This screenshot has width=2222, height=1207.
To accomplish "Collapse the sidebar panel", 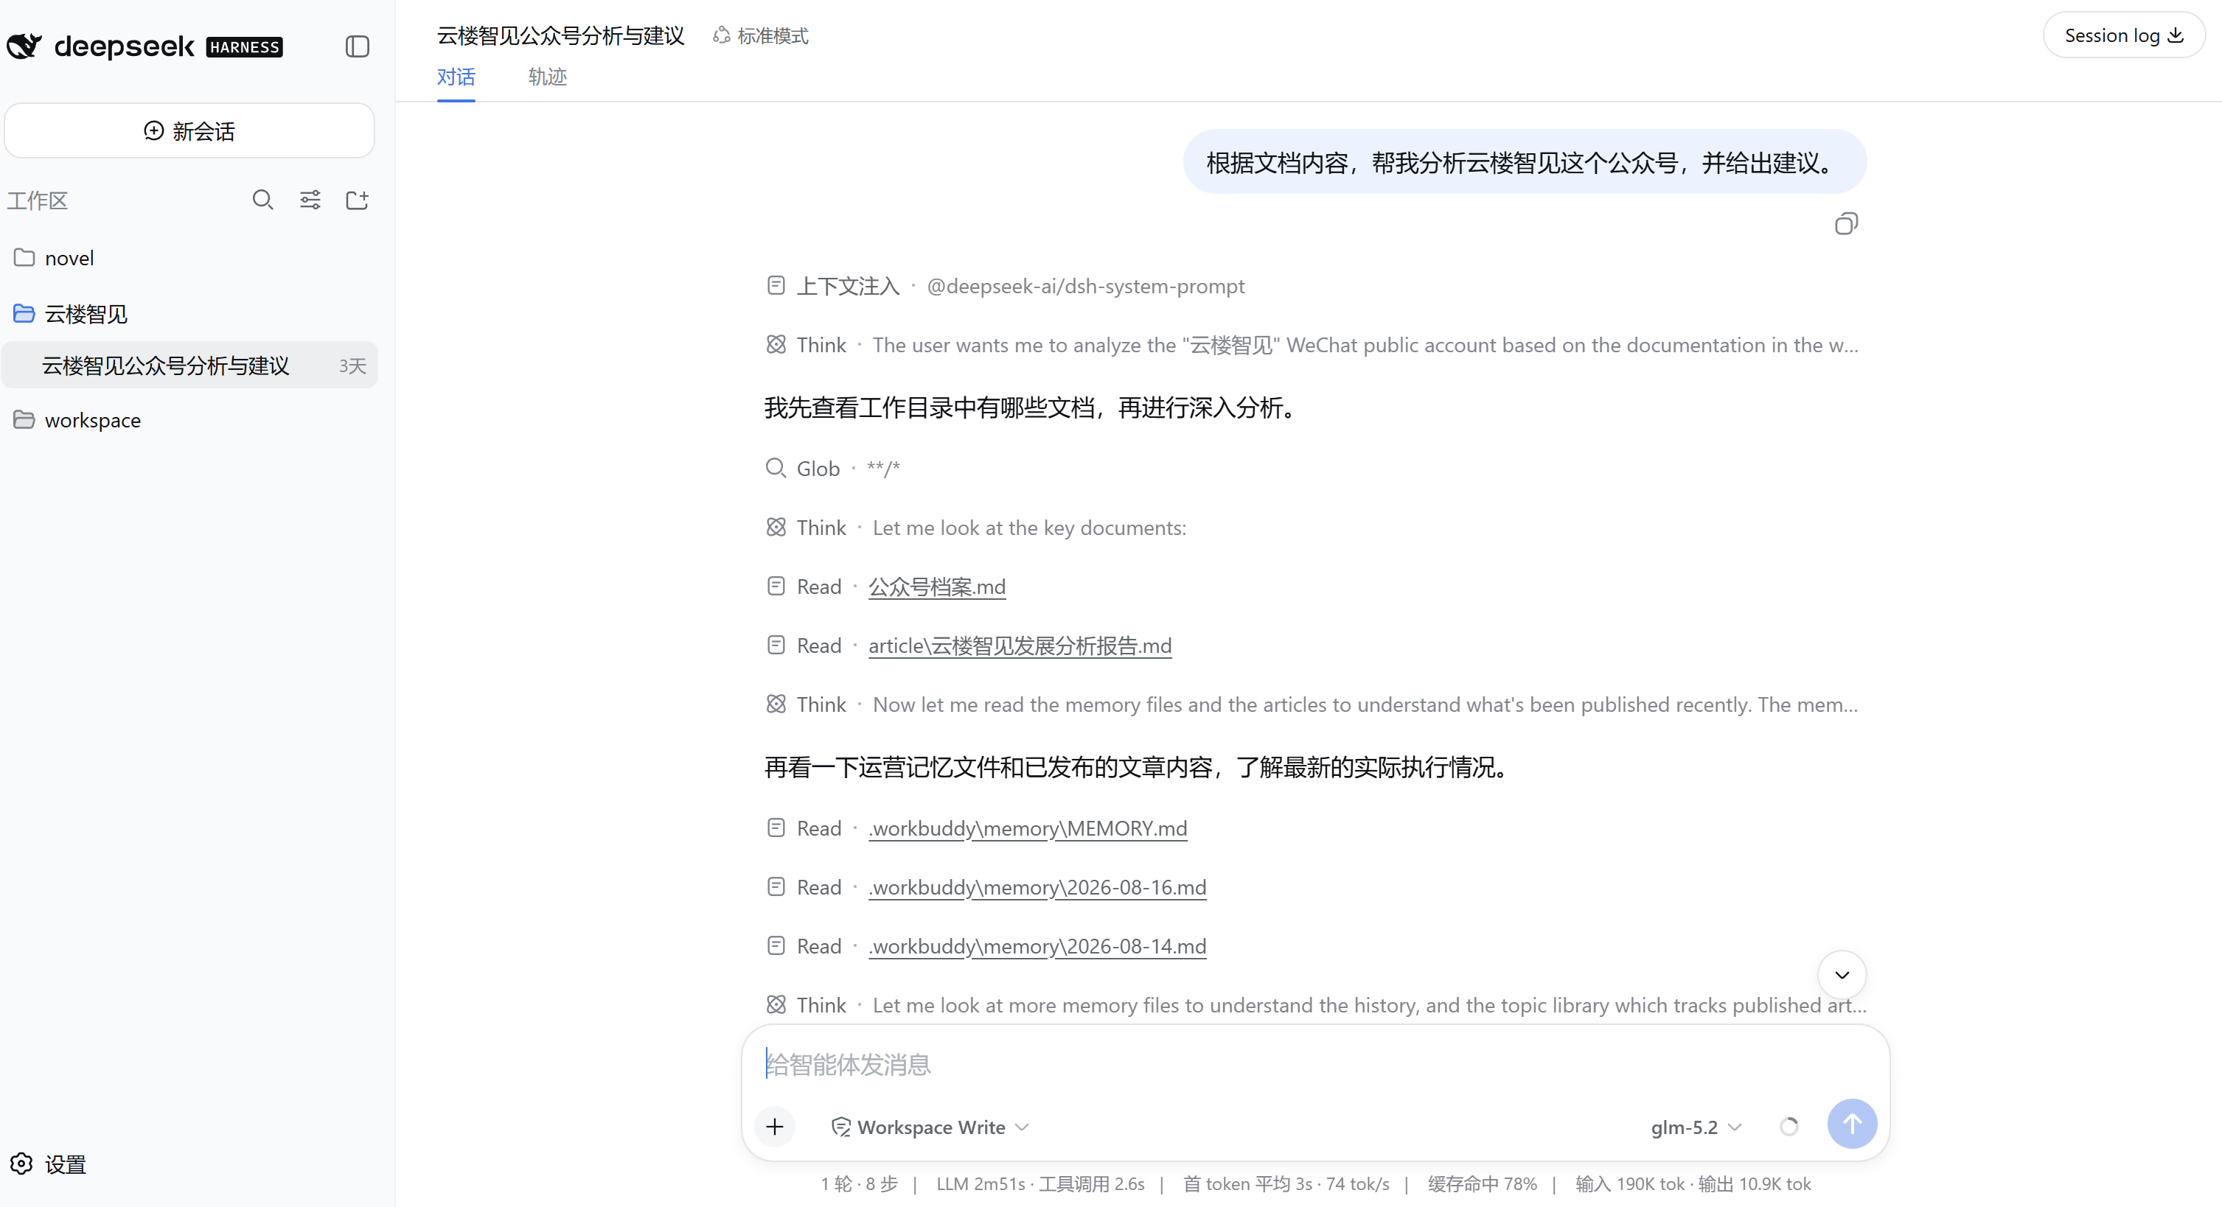I will [357, 46].
